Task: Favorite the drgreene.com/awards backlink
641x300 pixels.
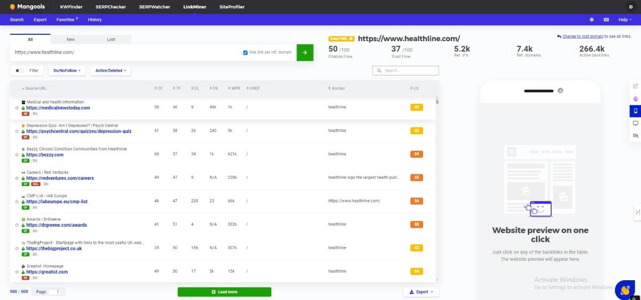Action: click(17, 226)
